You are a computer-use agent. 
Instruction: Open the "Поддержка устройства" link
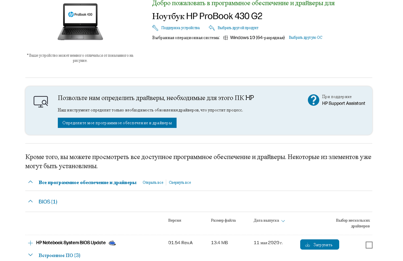pyautogui.click(x=180, y=28)
